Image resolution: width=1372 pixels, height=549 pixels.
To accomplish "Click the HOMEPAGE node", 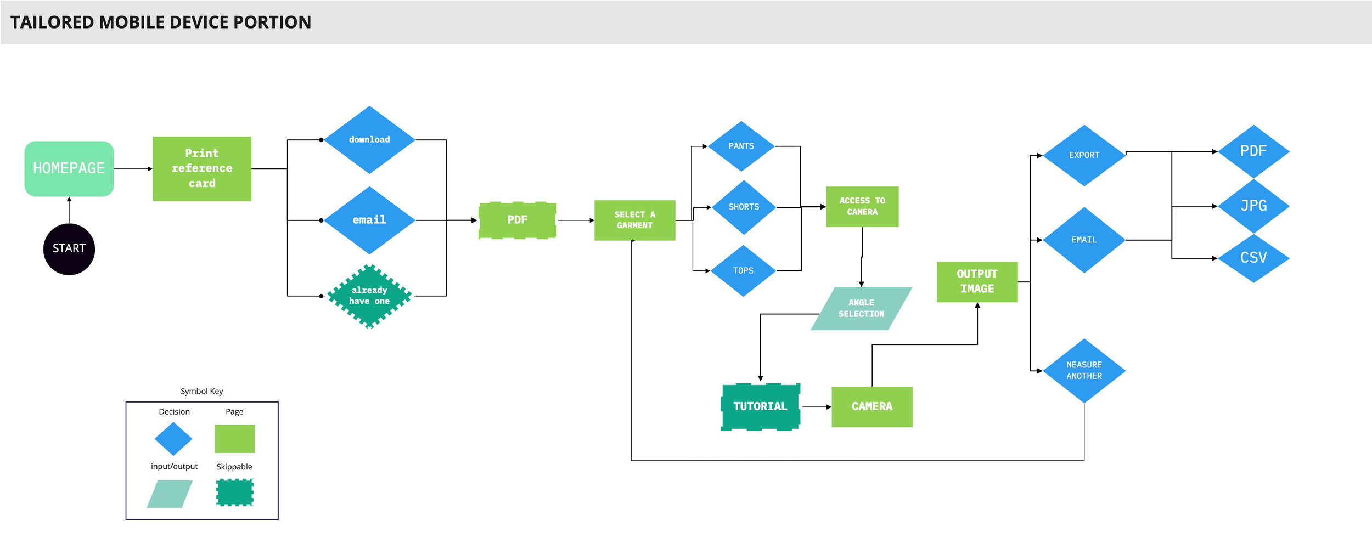I will 69,168.
